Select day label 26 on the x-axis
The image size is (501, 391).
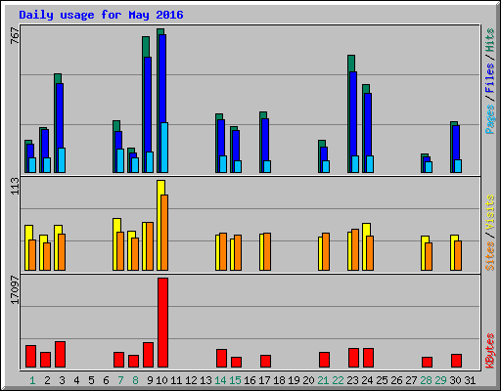point(396,380)
